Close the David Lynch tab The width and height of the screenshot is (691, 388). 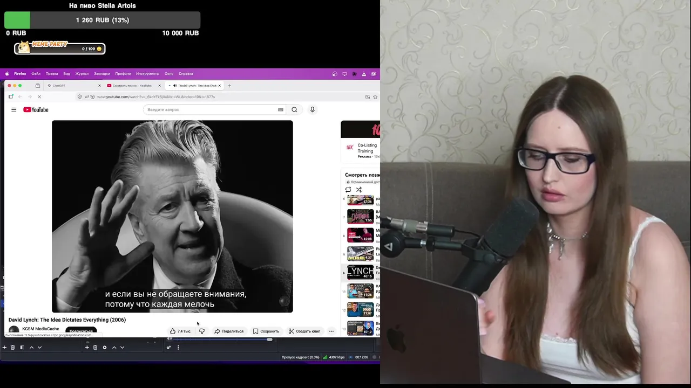point(220,86)
